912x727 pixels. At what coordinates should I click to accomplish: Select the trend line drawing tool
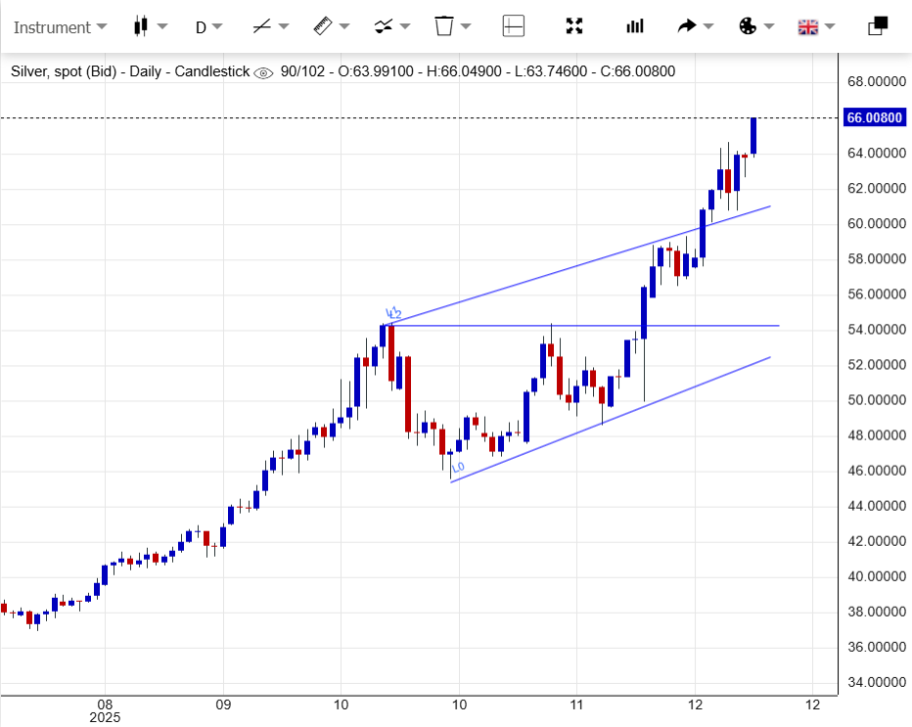[261, 26]
